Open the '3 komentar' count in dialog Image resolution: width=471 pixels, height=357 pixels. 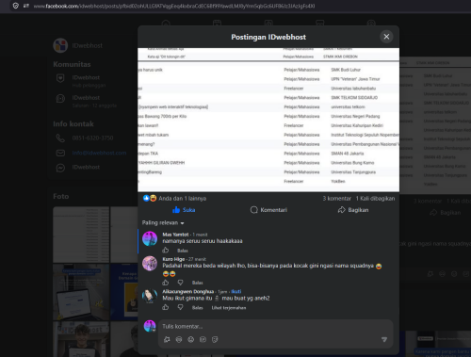tap(337, 199)
